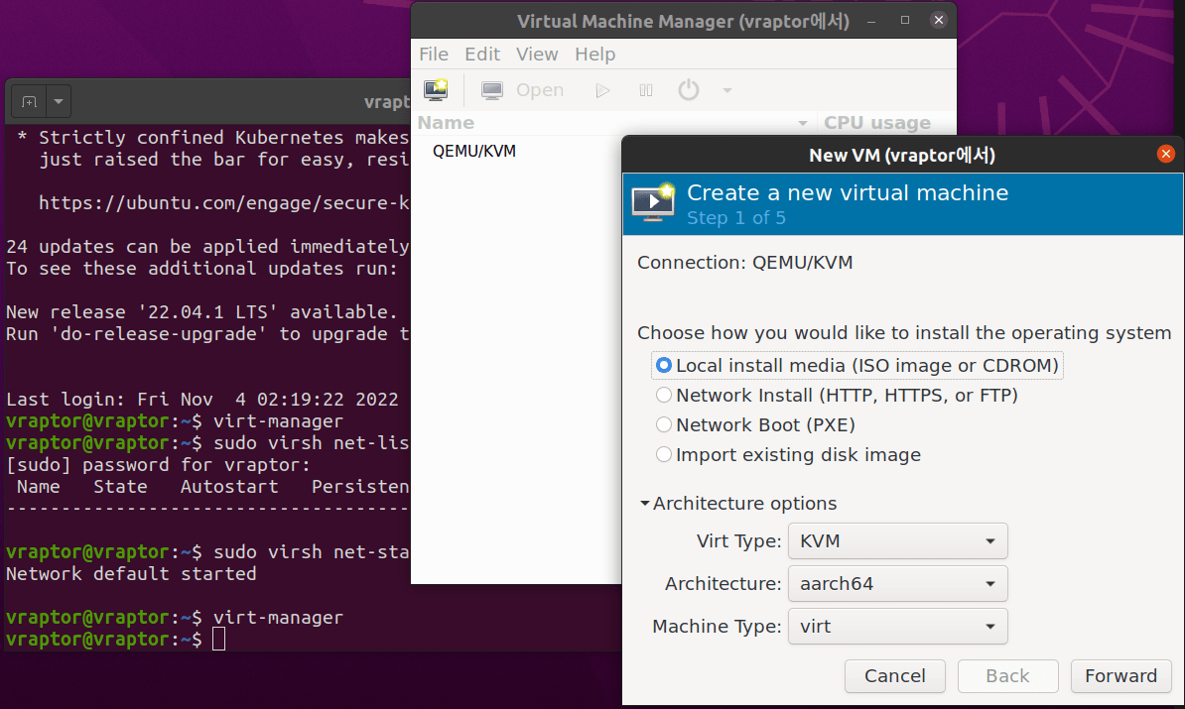Screen dimensions: 1185x709
Task: Click the terminal prompt cursor
Action: 218,640
